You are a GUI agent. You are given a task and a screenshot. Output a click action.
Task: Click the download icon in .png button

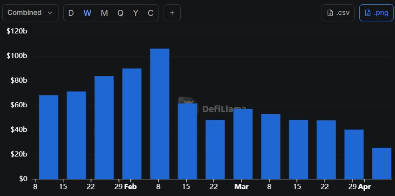click(368, 13)
